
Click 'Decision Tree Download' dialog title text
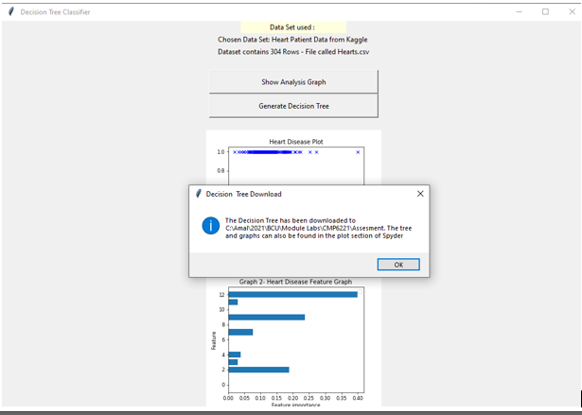click(x=243, y=194)
